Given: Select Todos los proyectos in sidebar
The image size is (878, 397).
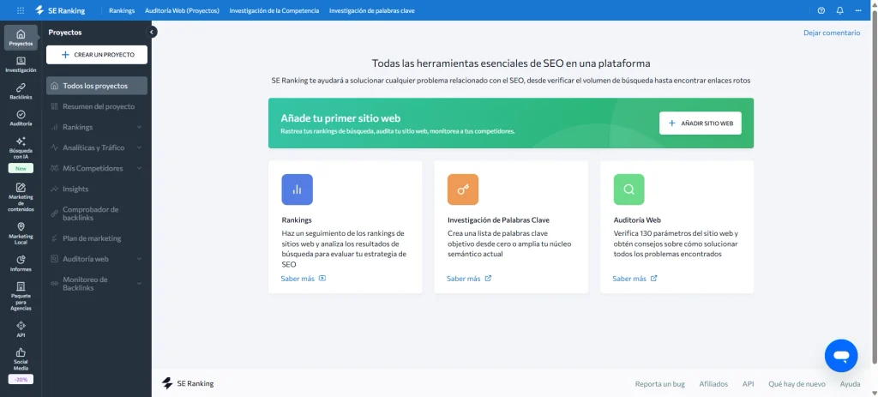Looking at the screenshot, I should [97, 86].
